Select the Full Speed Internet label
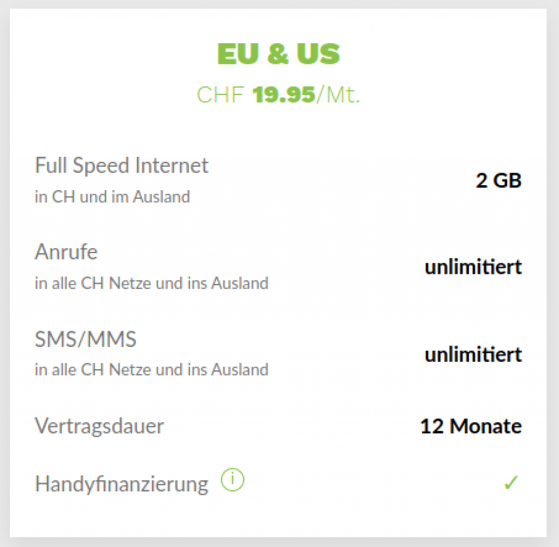The height and width of the screenshot is (547, 559). click(x=122, y=165)
